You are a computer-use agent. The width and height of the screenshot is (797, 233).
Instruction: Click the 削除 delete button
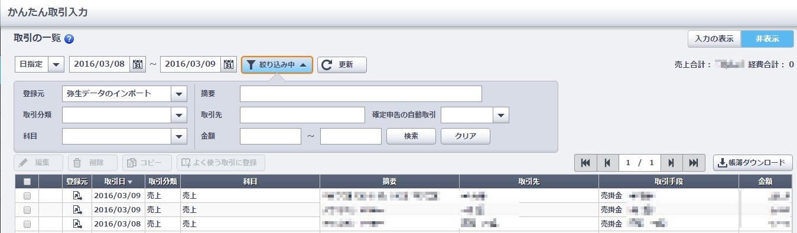click(93, 163)
